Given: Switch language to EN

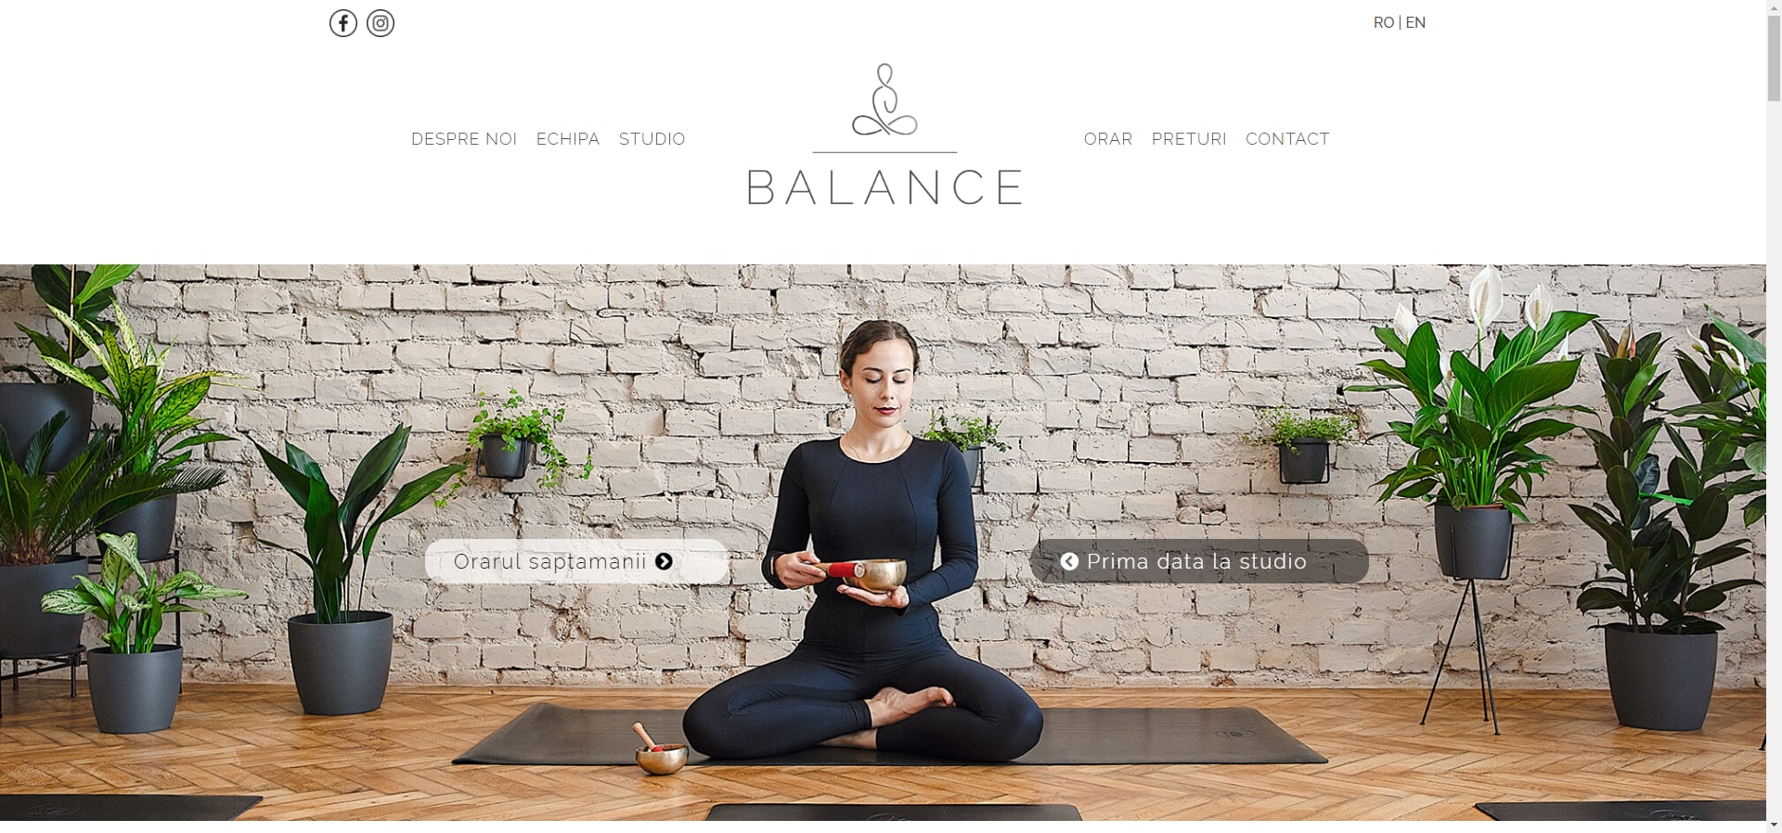Looking at the screenshot, I should [x=1415, y=22].
